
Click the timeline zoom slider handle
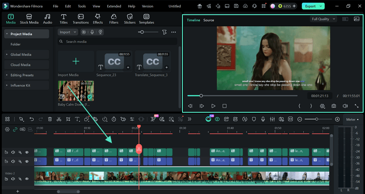click(317, 119)
